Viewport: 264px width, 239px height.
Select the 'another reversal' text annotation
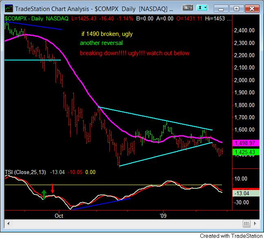coord(101,43)
